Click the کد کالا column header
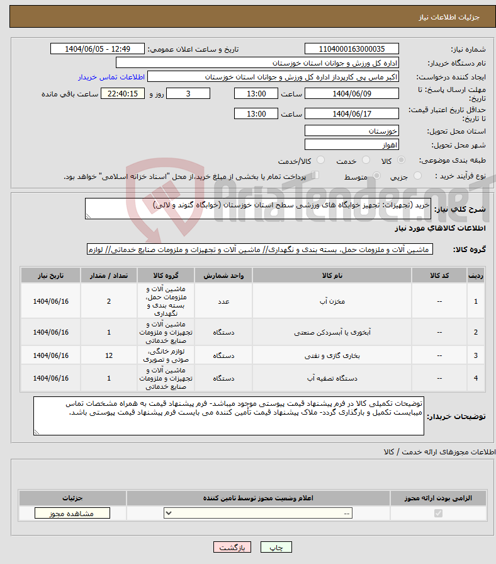 coord(439,275)
